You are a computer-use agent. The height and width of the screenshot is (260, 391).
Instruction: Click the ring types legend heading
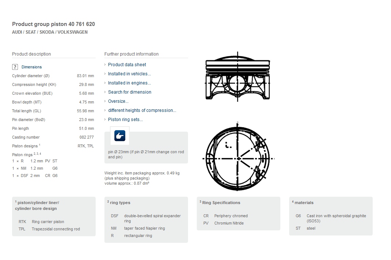120,203
